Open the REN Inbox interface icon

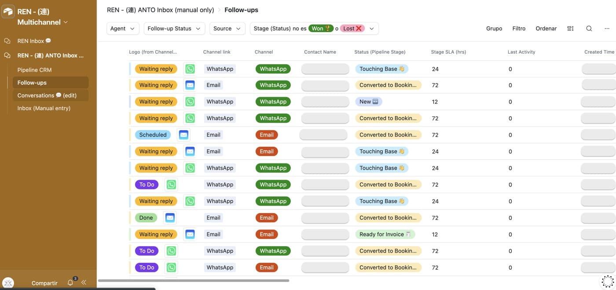(x=7, y=41)
